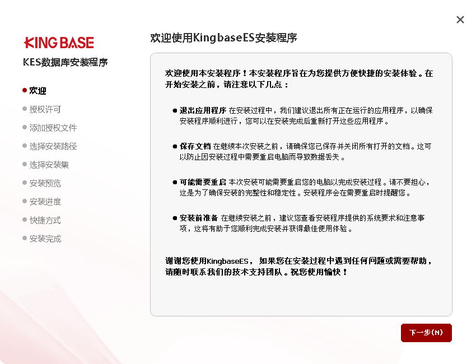Select 安装预览 in the step list
This screenshot has width=476, height=364.
[x=45, y=183]
